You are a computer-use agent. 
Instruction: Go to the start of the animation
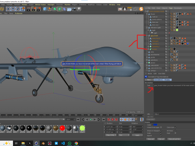[78, 120]
